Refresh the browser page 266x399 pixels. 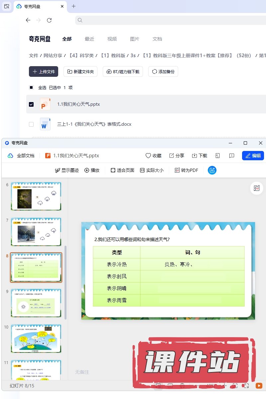point(49,20)
